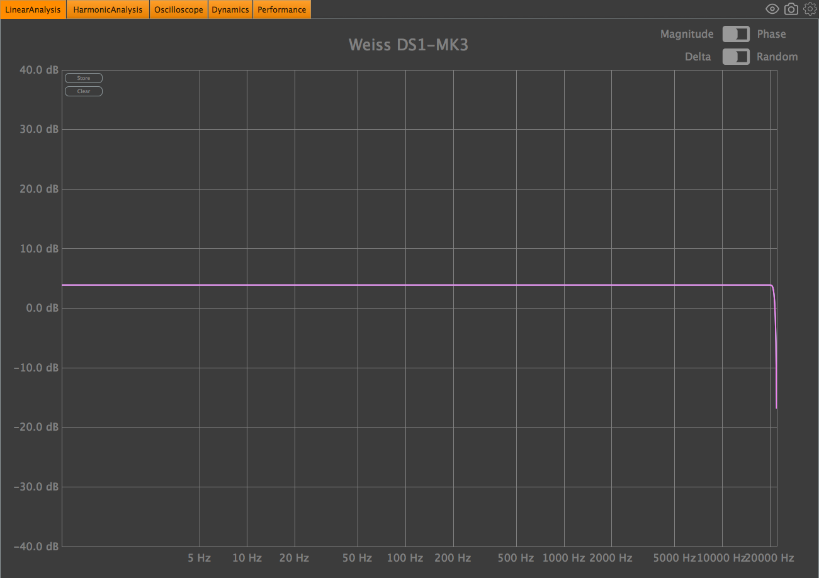This screenshot has width=819, height=578.
Task: Toggle the Delta/Random switch
Action: click(x=736, y=57)
